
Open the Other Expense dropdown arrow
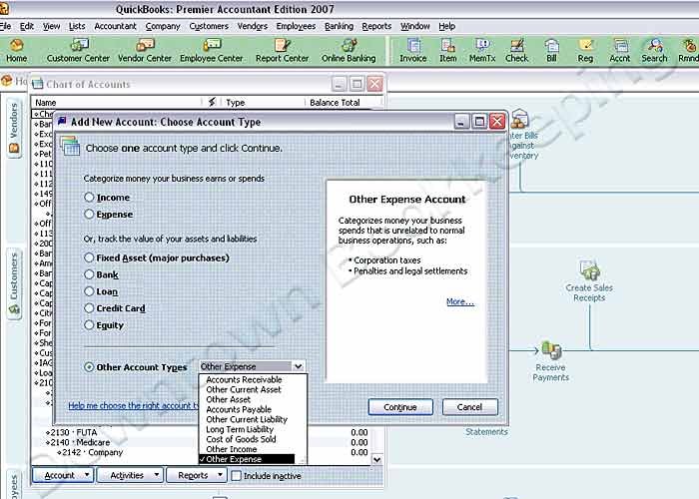click(x=298, y=366)
